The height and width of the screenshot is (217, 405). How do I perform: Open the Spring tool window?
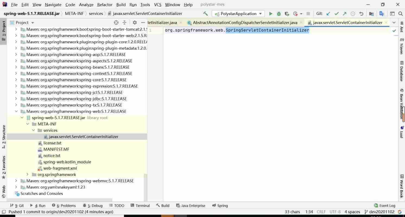tap(220, 206)
